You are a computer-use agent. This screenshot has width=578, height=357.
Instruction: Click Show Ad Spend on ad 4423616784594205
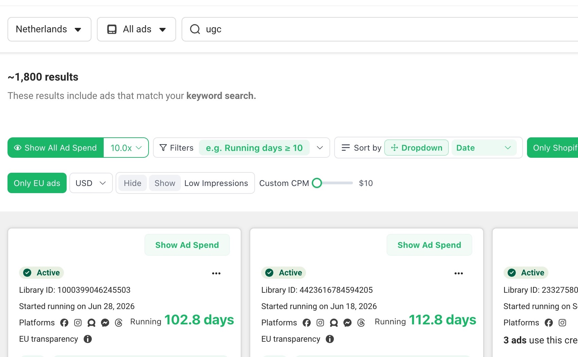coord(429,245)
